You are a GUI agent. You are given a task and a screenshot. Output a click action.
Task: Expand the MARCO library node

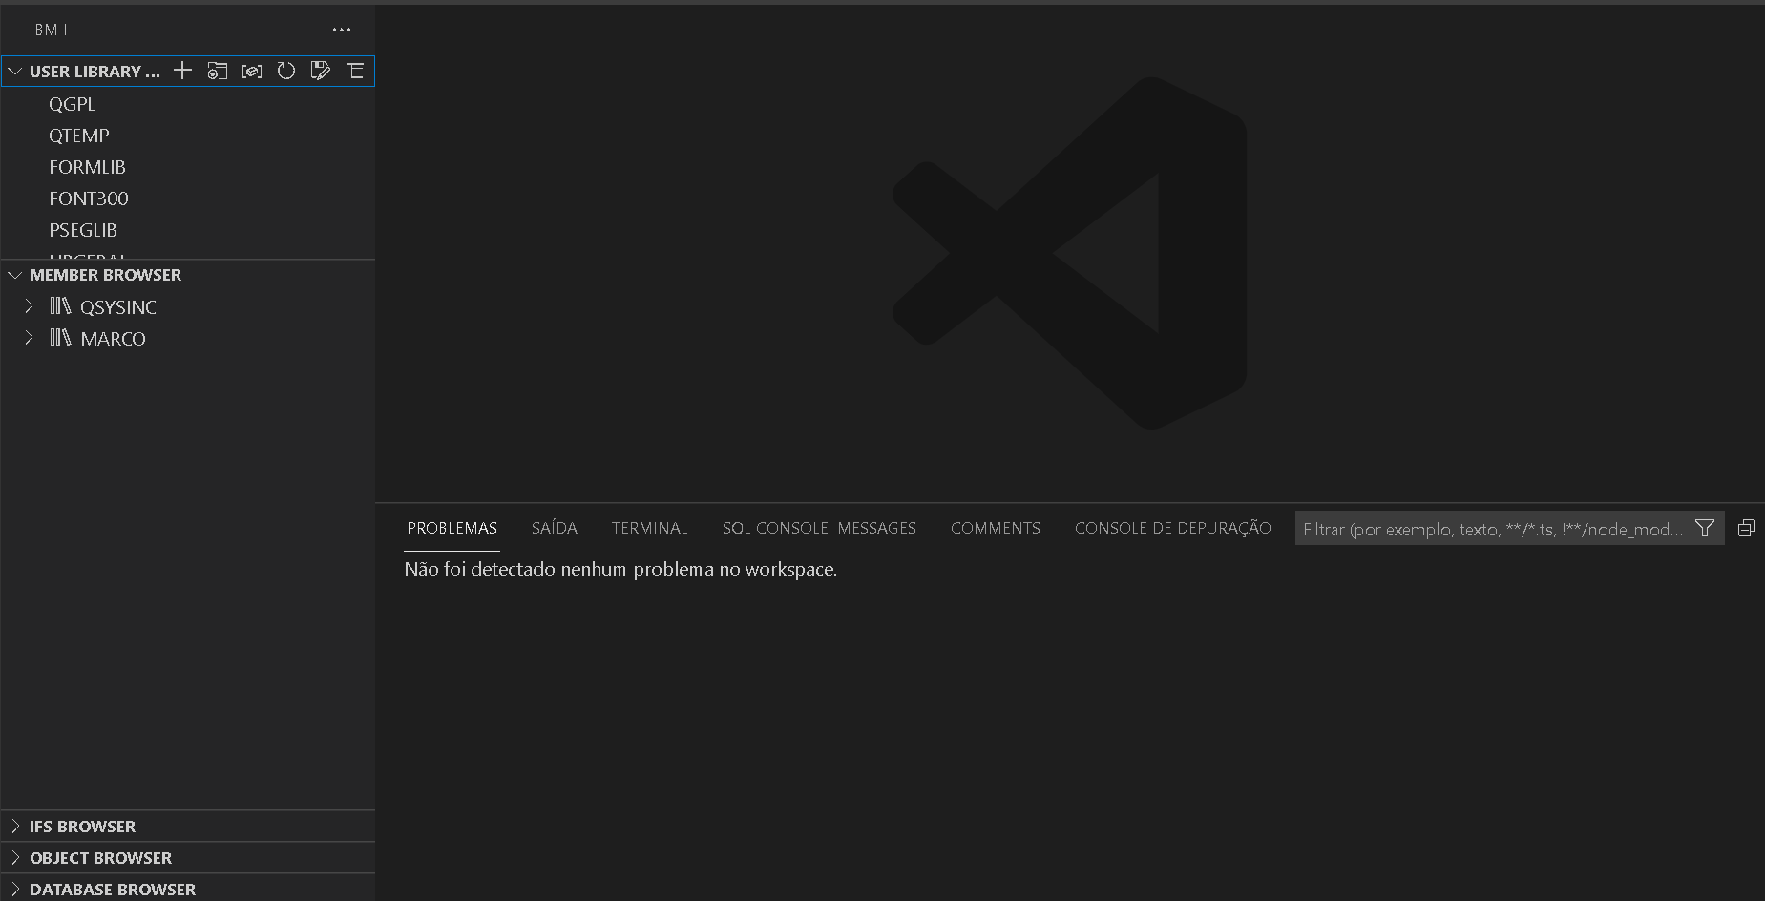[28, 337]
